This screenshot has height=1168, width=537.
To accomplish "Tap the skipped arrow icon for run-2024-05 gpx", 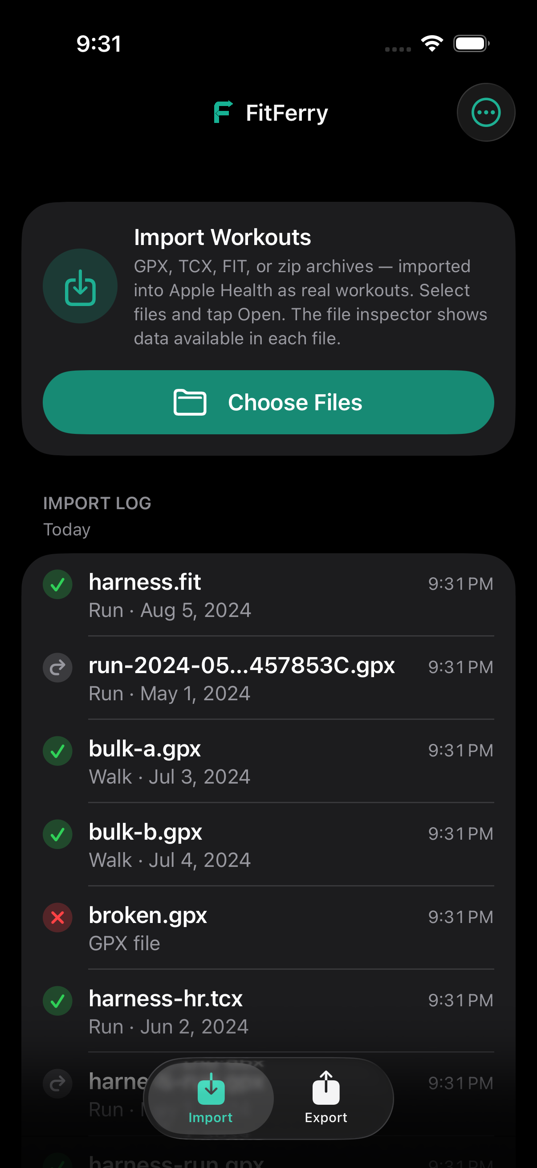I will 57,667.
